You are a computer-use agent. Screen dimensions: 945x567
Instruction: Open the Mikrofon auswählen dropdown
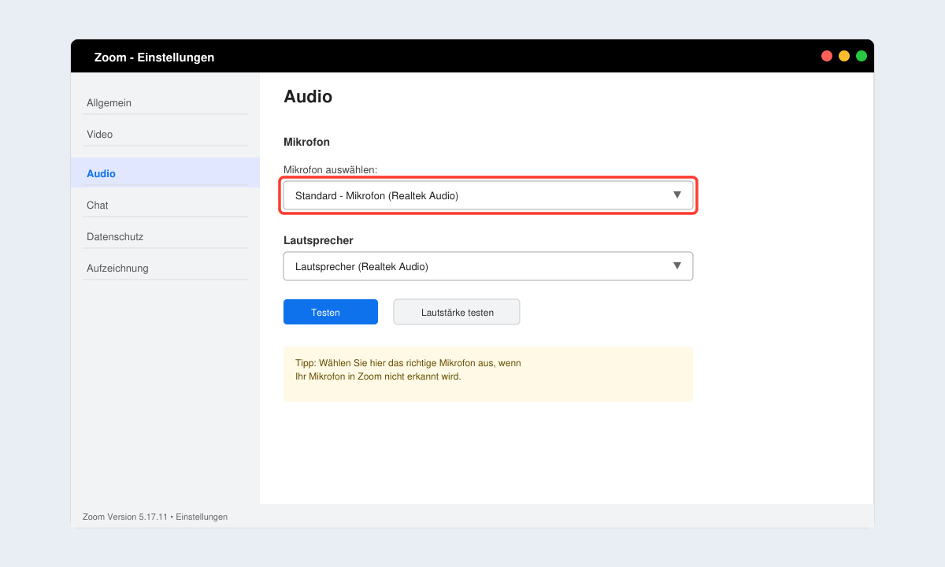pyautogui.click(x=488, y=195)
